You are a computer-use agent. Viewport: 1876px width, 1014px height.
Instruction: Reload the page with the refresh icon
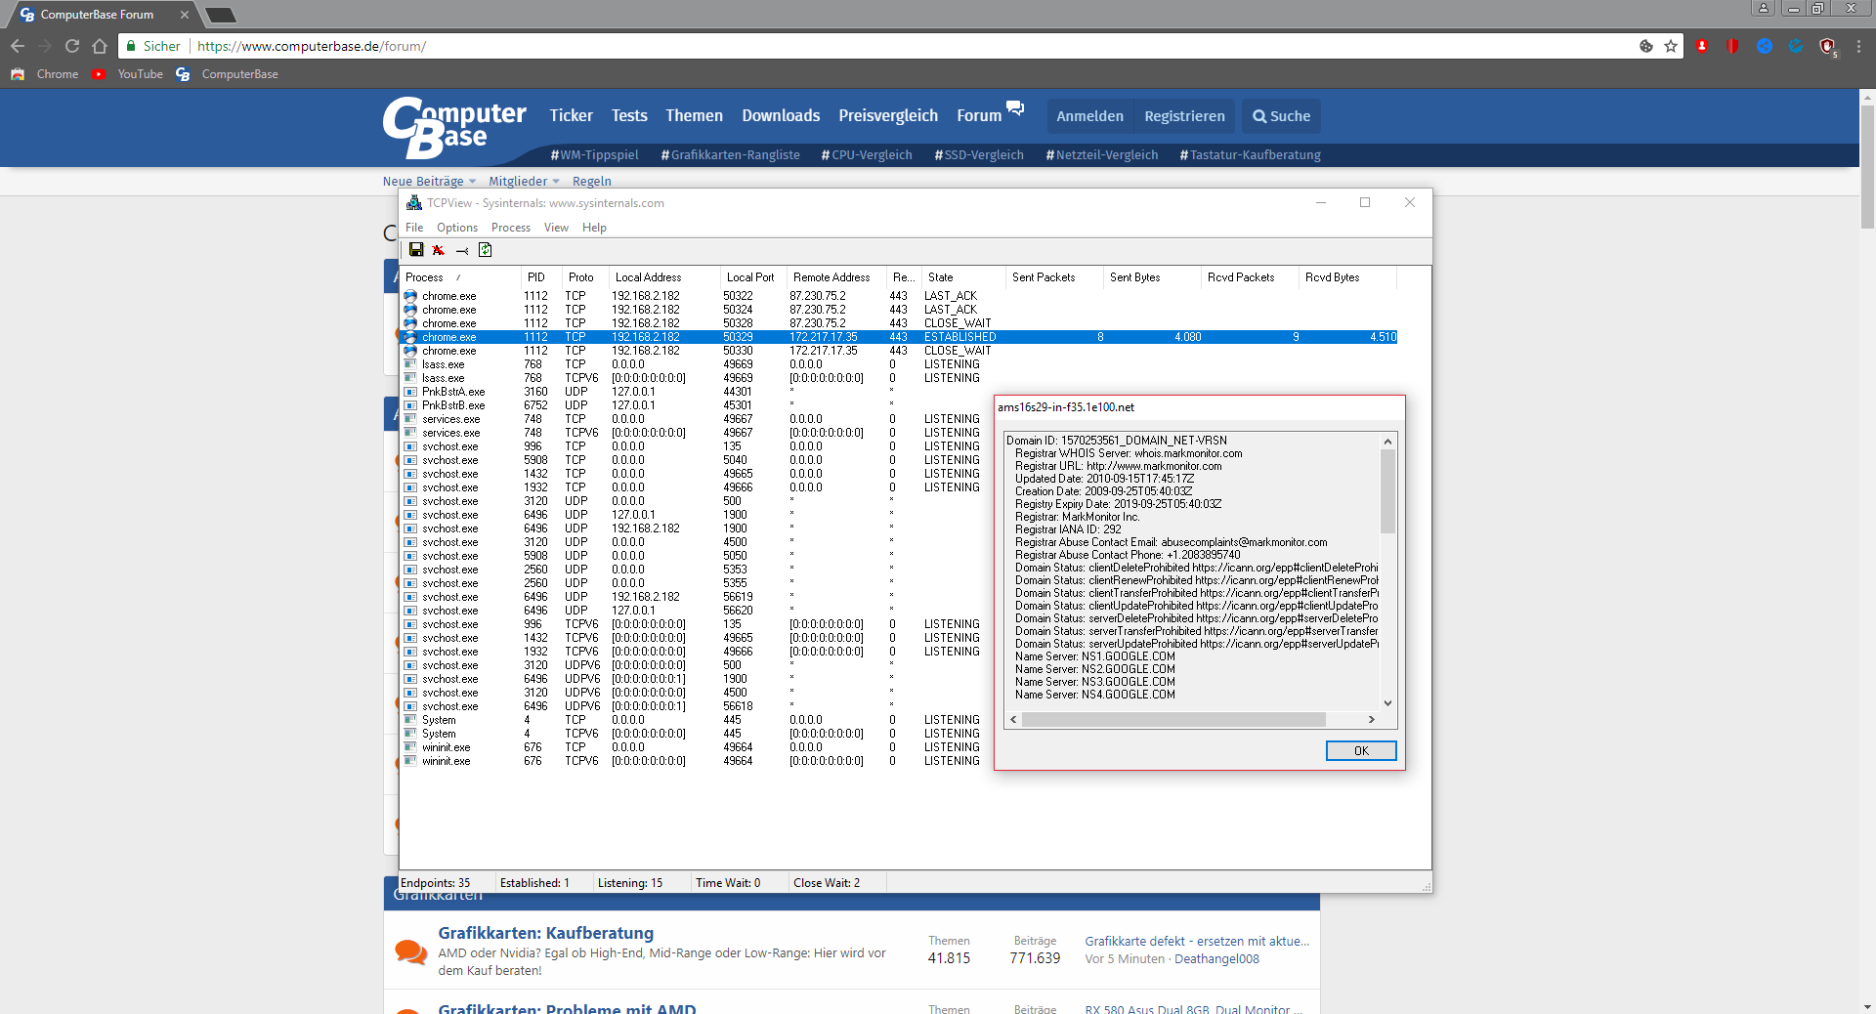pos(72,46)
